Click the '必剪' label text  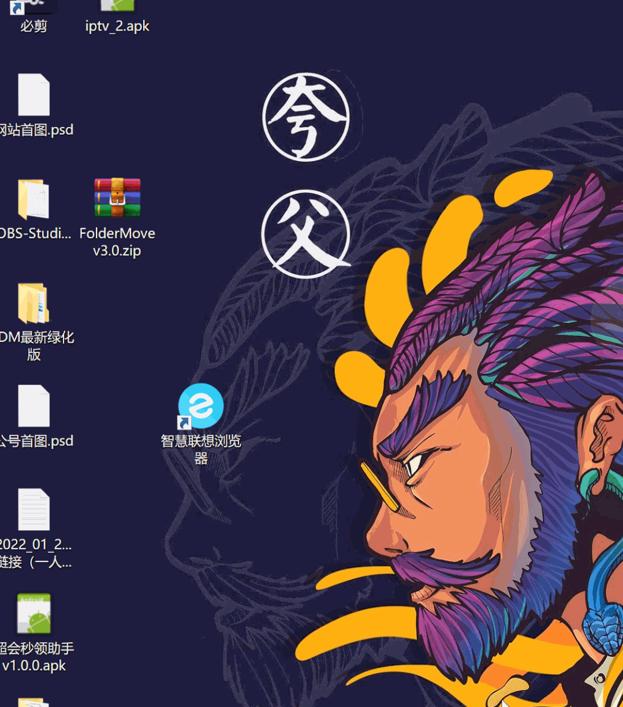coord(33,26)
